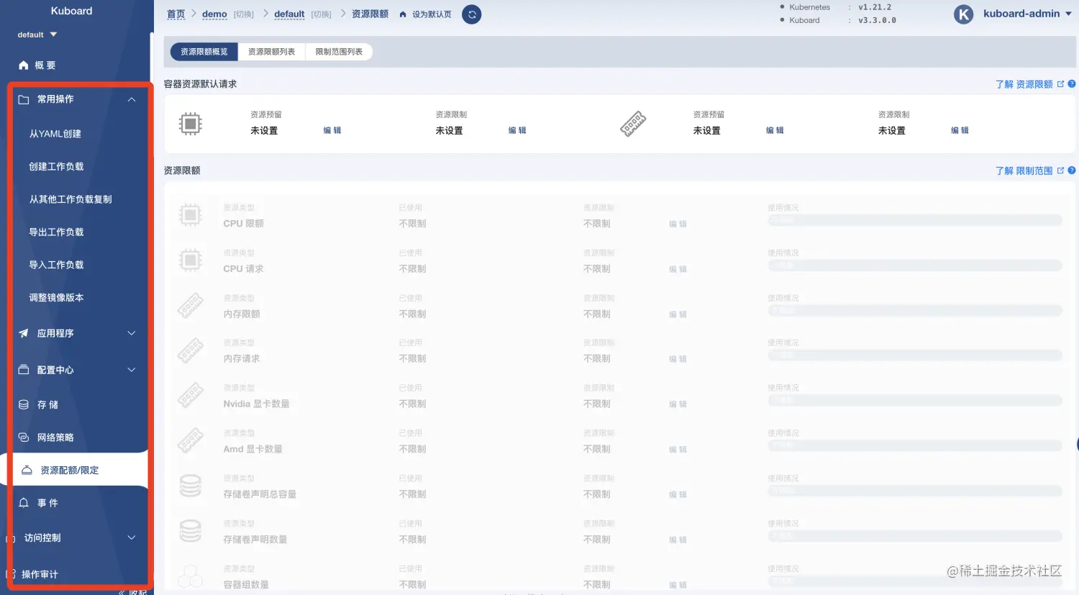Click the 存储卷声明总容量 disk stack icon
Image resolution: width=1079 pixels, height=595 pixels.
(191, 486)
